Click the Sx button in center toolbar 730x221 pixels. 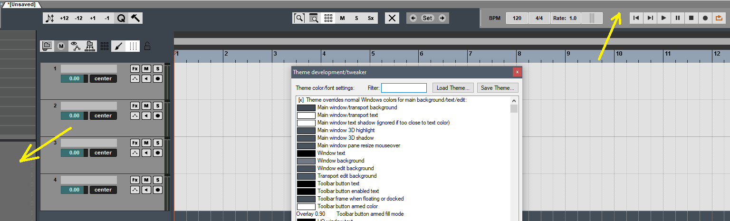point(371,18)
